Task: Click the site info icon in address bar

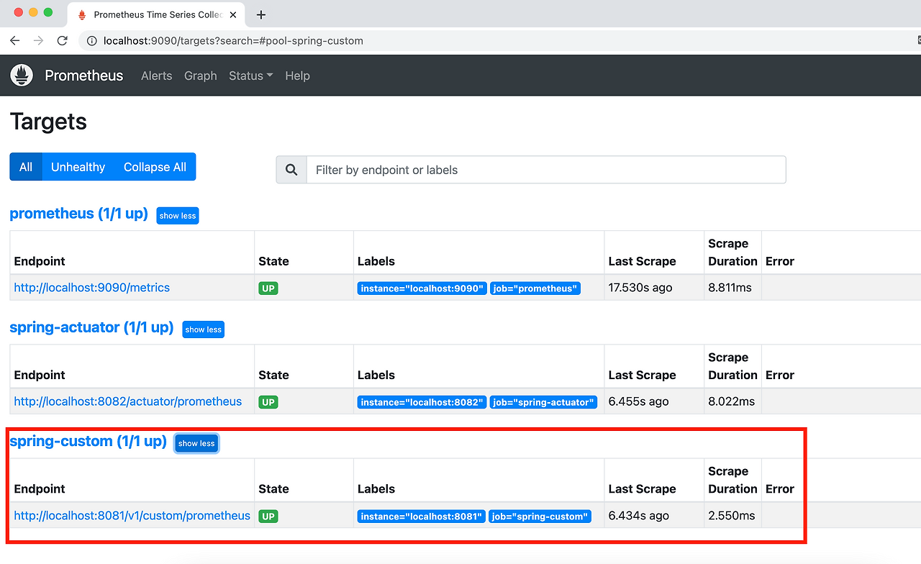Action: (x=91, y=41)
